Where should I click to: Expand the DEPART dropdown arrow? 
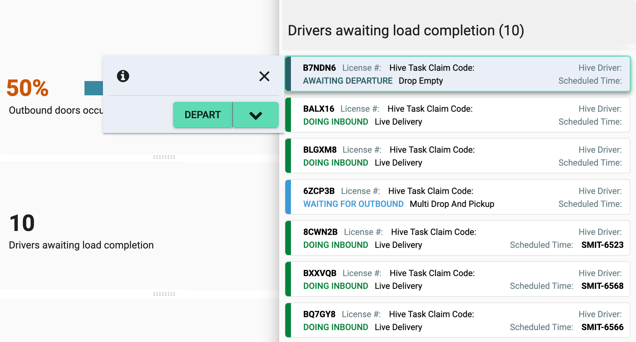click(256, 115)
